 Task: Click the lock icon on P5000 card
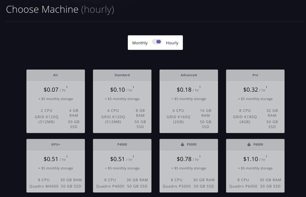(x=182, y=144)
